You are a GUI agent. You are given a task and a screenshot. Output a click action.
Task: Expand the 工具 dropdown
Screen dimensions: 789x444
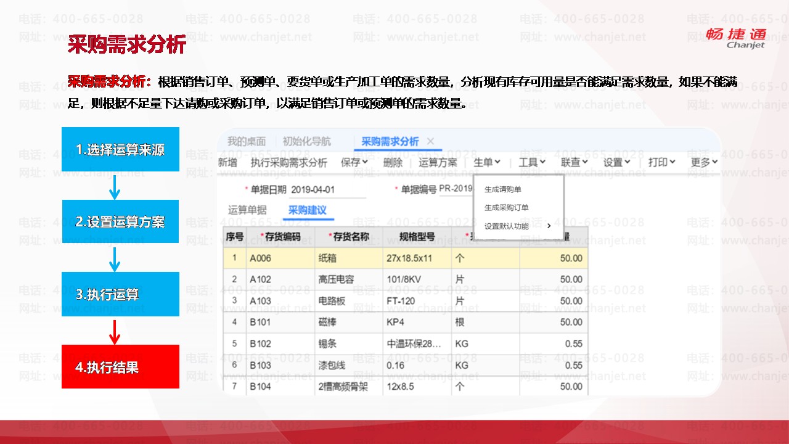(533, 162)
